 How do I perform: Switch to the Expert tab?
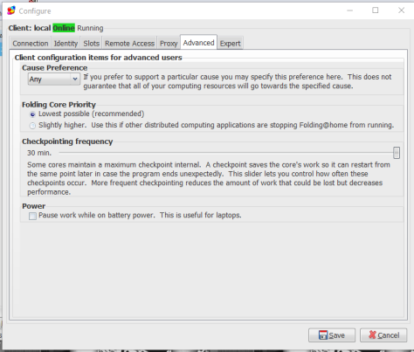(230, 44)
